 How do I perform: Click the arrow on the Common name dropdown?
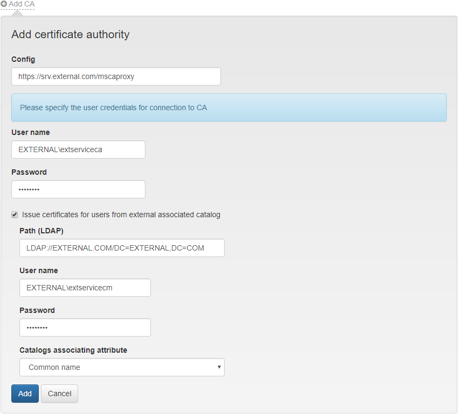(219, 367)
